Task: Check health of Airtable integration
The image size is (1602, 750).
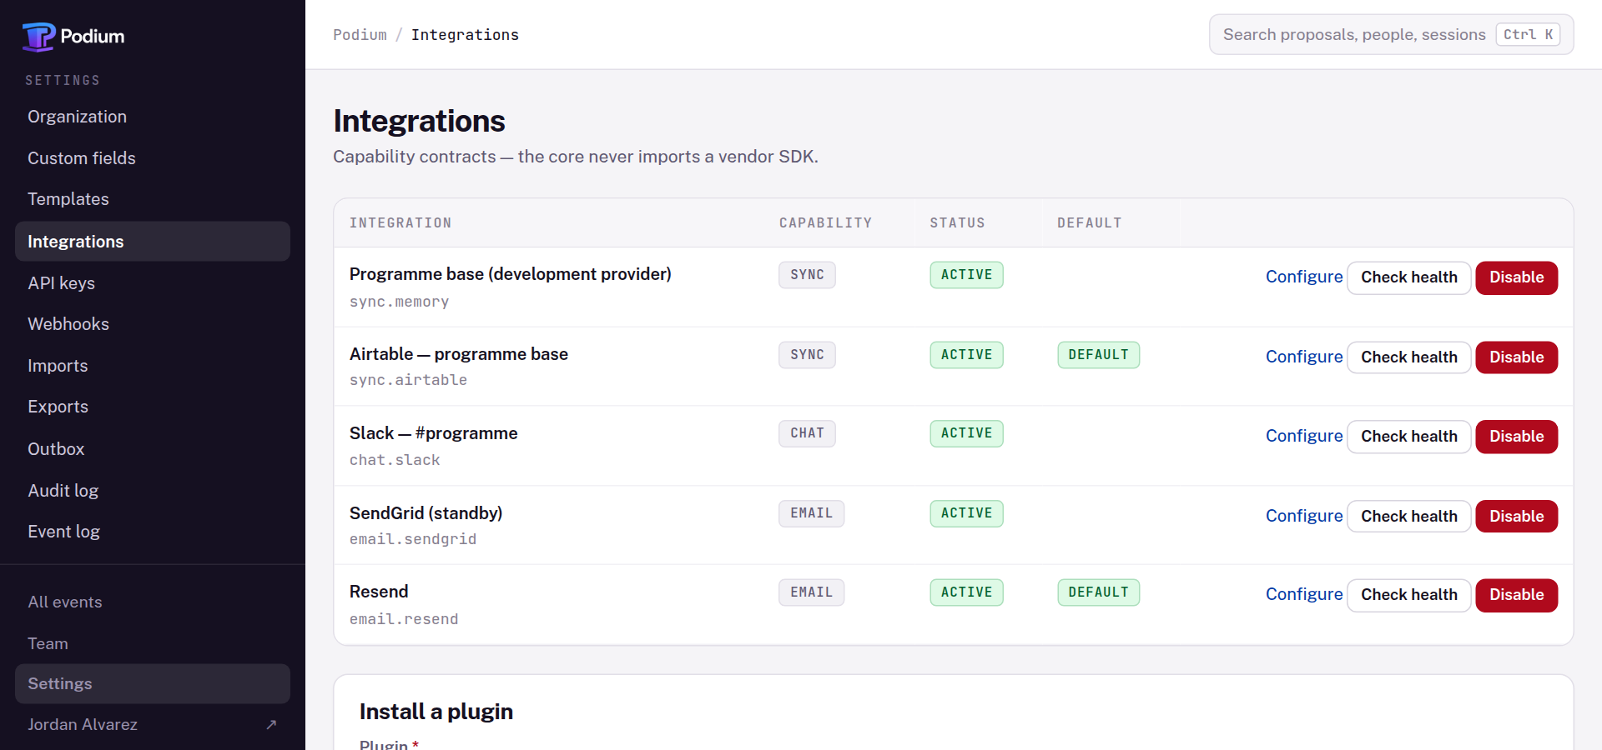Action: tap(1409, 357)
